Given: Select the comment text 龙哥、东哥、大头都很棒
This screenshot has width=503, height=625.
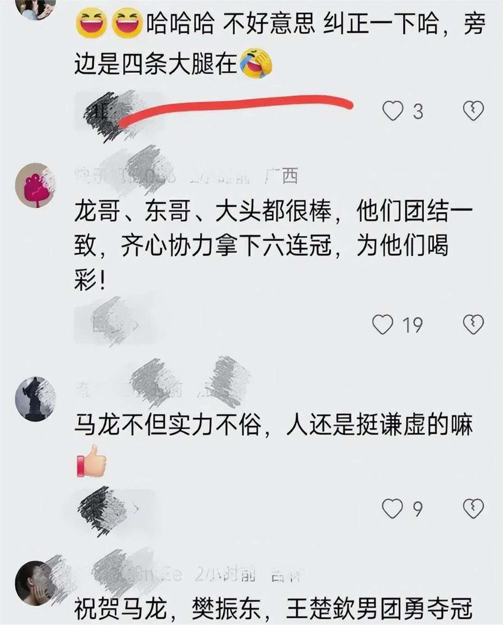Looking at the screenshot, I should tap(203, 212).
